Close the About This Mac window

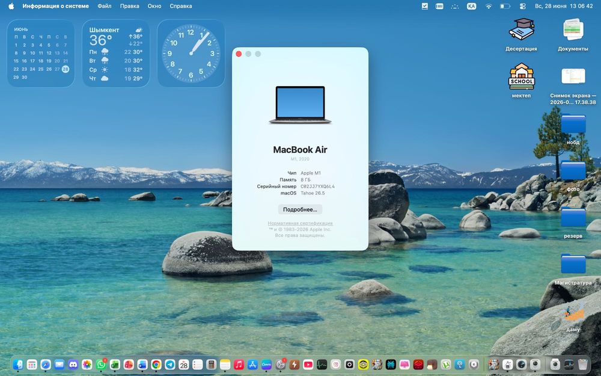click(x=239, y=54)
